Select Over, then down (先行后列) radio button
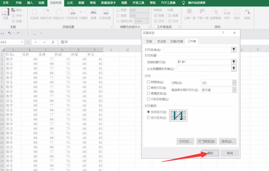Screen dimensions: 269x171 tap(148, 118)
